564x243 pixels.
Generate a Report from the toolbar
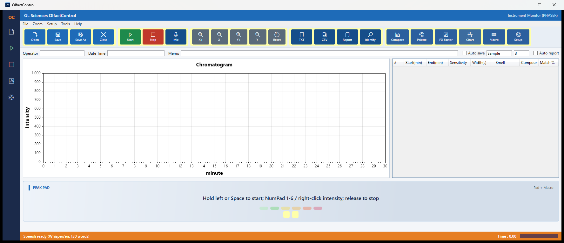coord(347,37)
